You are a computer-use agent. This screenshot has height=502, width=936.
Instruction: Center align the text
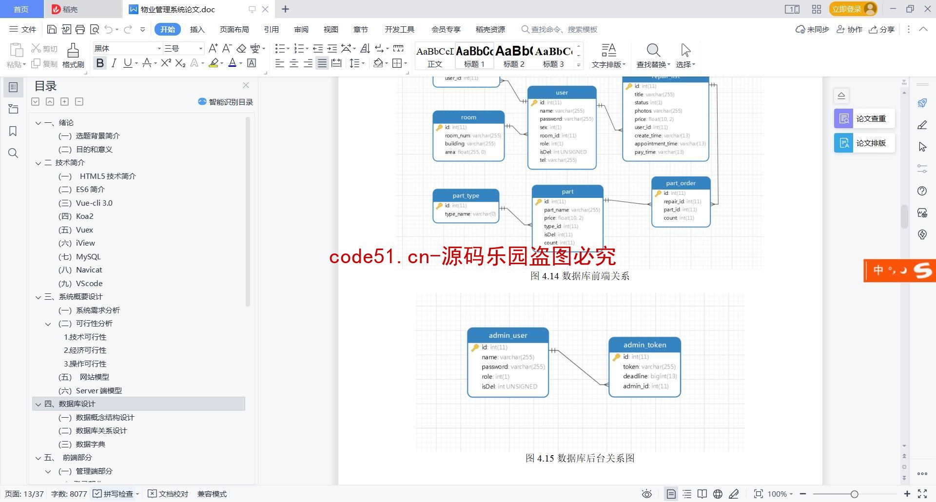coord(294,63)
